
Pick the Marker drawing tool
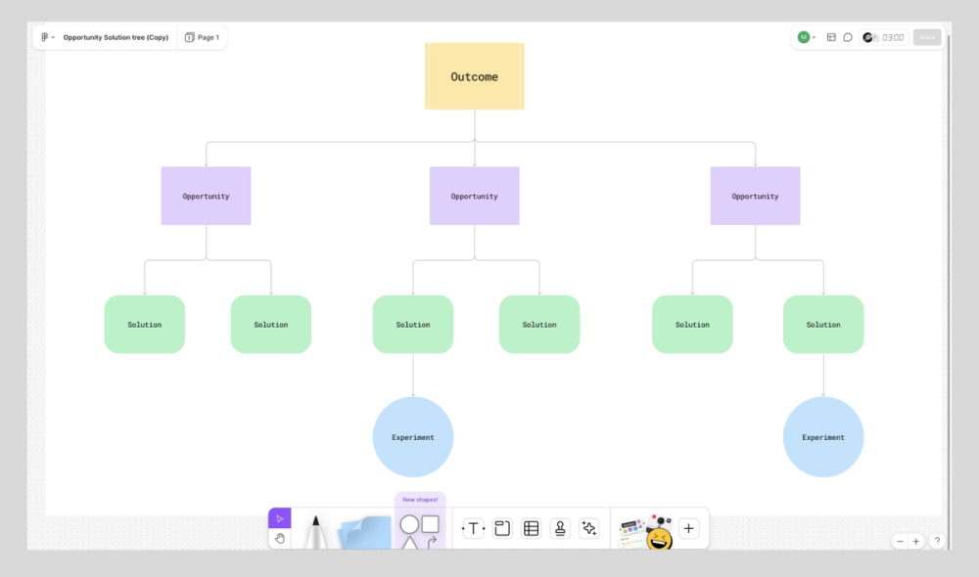click(x=315, y=528)
